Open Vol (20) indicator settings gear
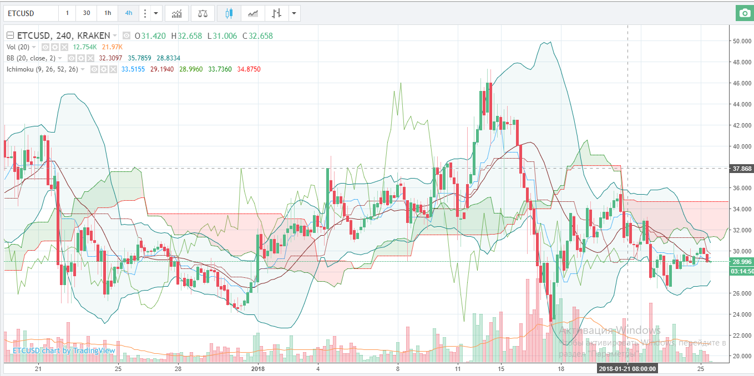754x376 pixels. click(x=55, y=47)
